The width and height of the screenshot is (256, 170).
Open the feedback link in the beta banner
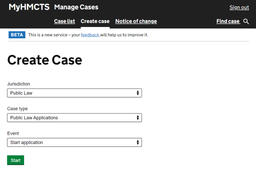coord(90,35)
